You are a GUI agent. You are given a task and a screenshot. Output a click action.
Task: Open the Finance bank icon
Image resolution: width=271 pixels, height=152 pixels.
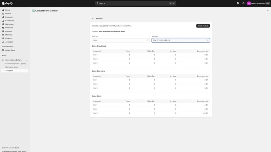3,39
